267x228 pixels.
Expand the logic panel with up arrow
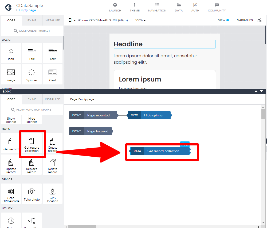pyautogui.click(x=256, y=91)
